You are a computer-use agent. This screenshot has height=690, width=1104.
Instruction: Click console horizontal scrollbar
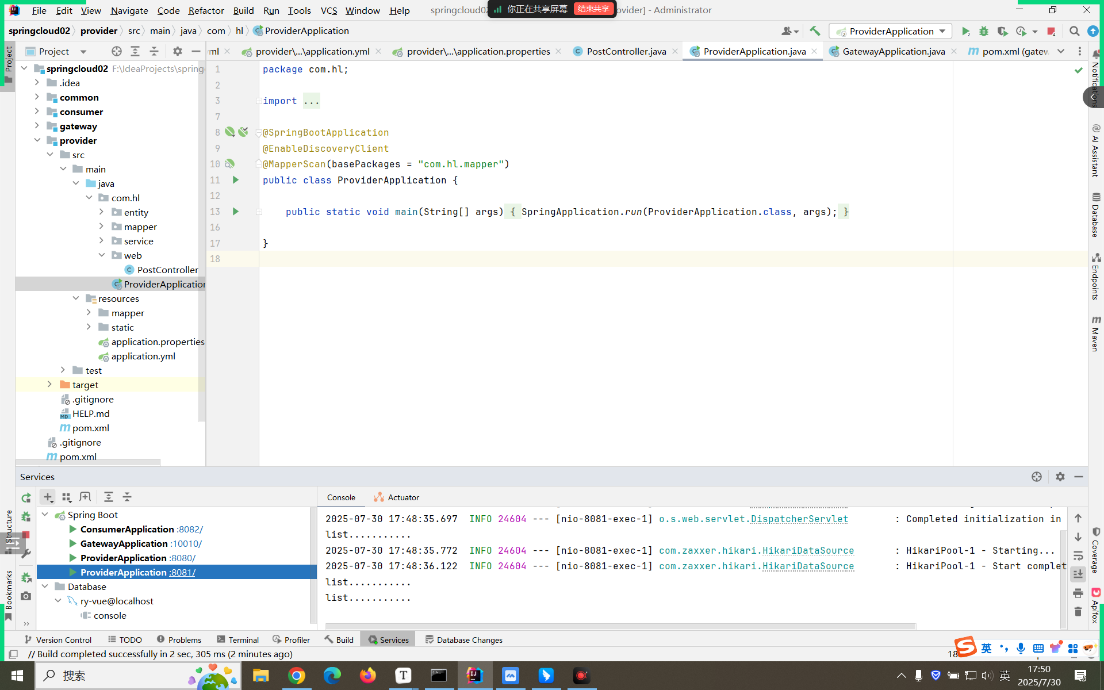(620, 626)
